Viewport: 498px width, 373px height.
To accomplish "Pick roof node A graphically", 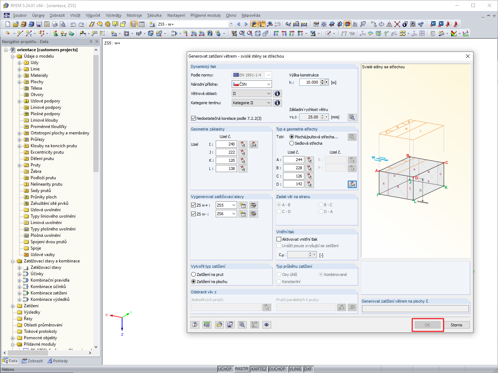I will (x=309, y=160).
